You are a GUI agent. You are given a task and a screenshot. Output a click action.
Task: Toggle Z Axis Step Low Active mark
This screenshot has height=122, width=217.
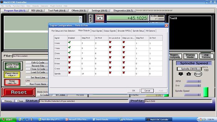pyautogui.click(x=124, y=53)
